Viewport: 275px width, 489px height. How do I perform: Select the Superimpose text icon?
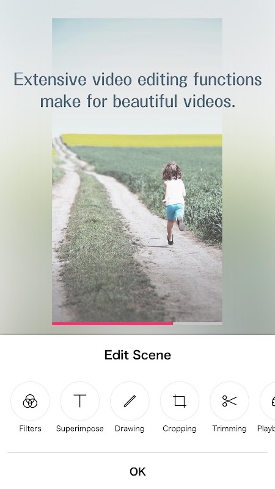coord(80,401)
